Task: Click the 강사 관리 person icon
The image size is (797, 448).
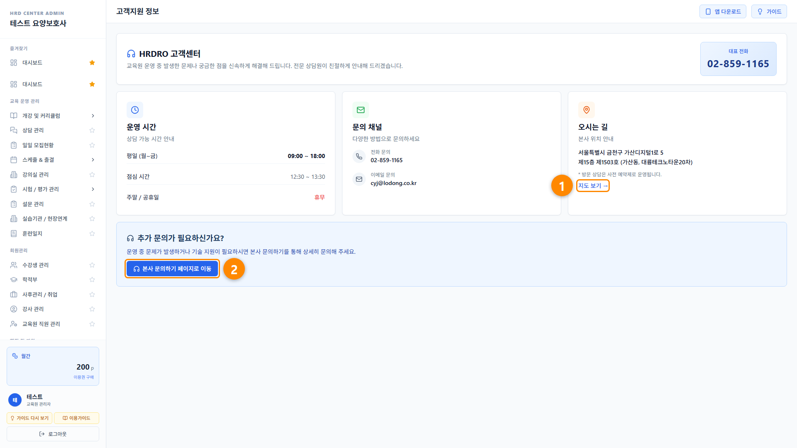Action: coord(14,309)
